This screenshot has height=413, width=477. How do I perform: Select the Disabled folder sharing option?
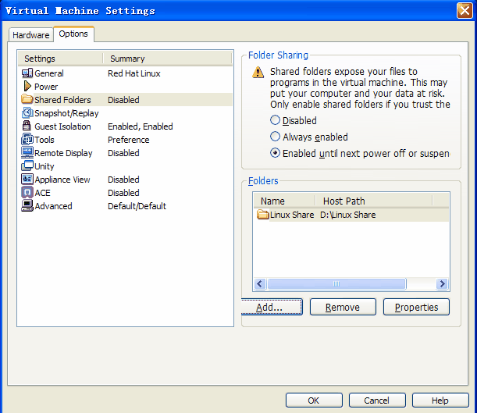coord(275,121)
